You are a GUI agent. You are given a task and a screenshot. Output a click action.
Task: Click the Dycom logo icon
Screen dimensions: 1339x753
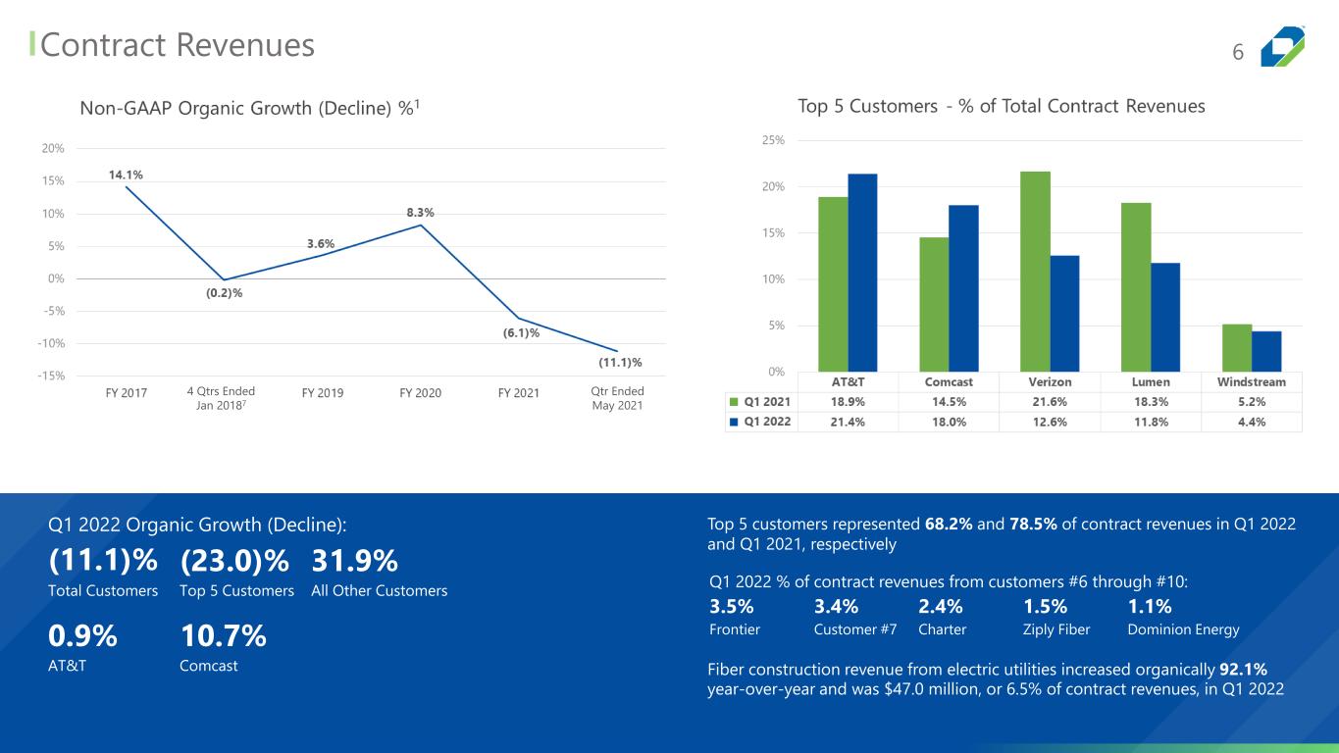[1282, 46]
